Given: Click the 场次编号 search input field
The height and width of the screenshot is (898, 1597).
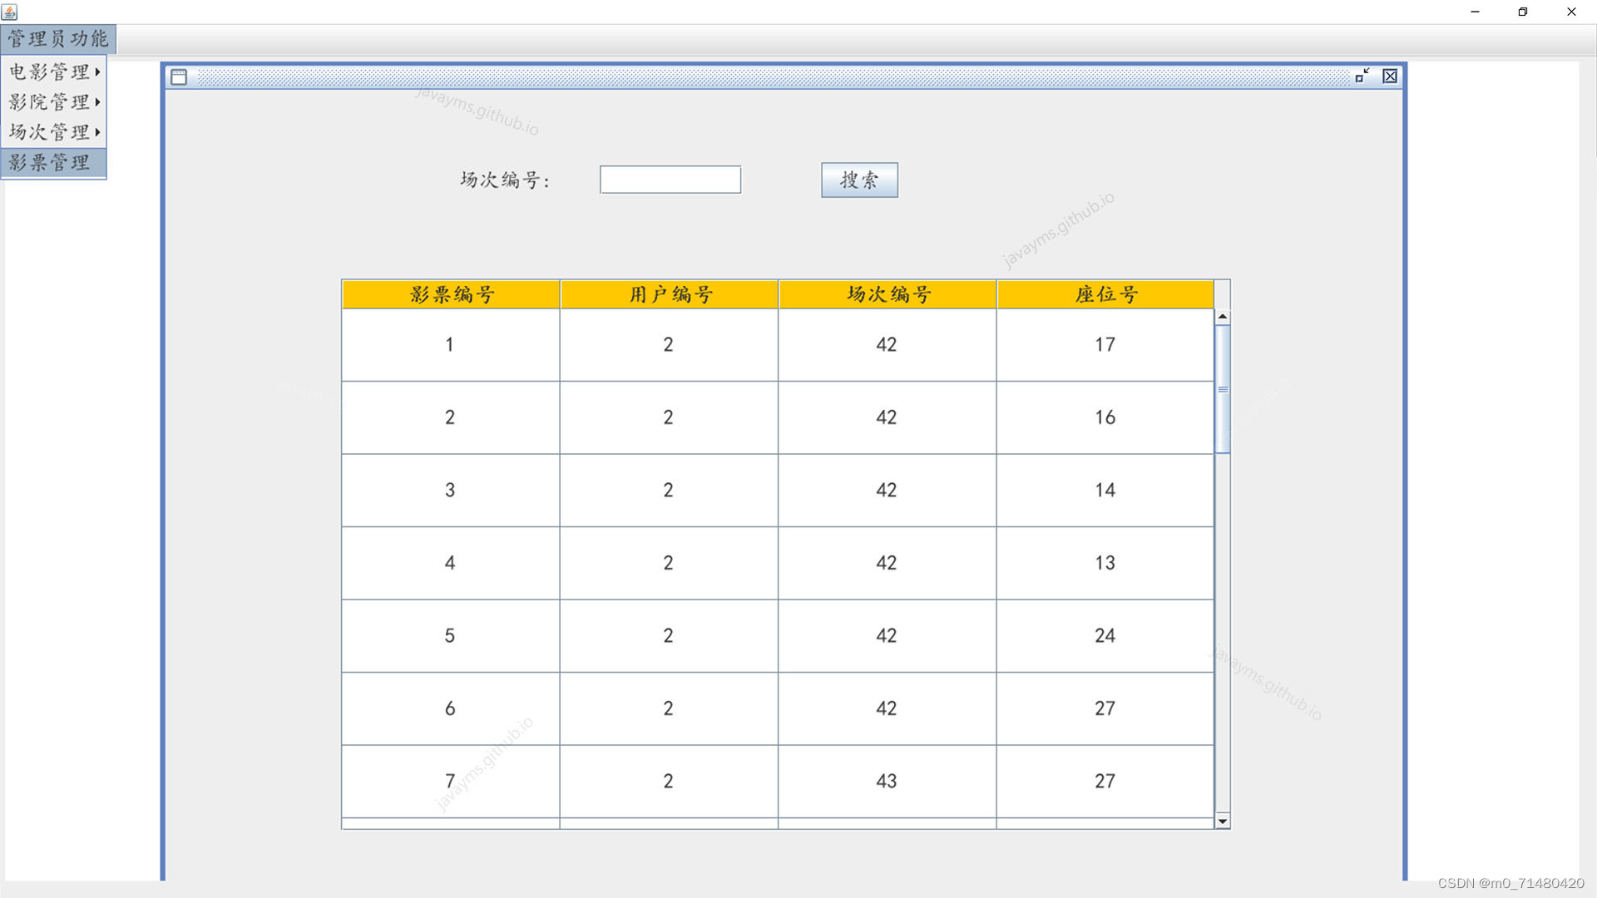Looking at the screenshot, I should pyautogui.click(x=670, y=180).
